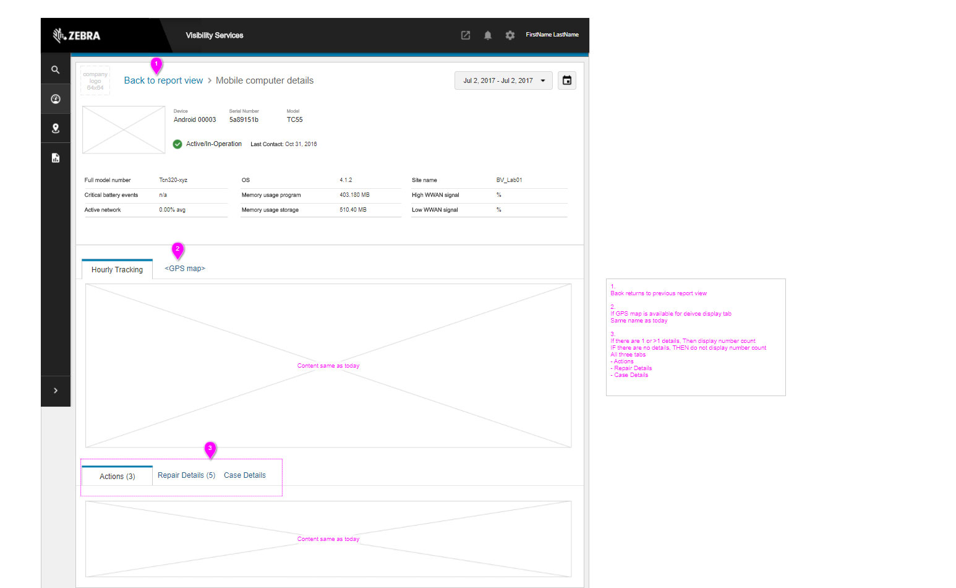This screenshot has width=956, height=588.
Task: Click the Zebra logo
Action: click(77, 35)
